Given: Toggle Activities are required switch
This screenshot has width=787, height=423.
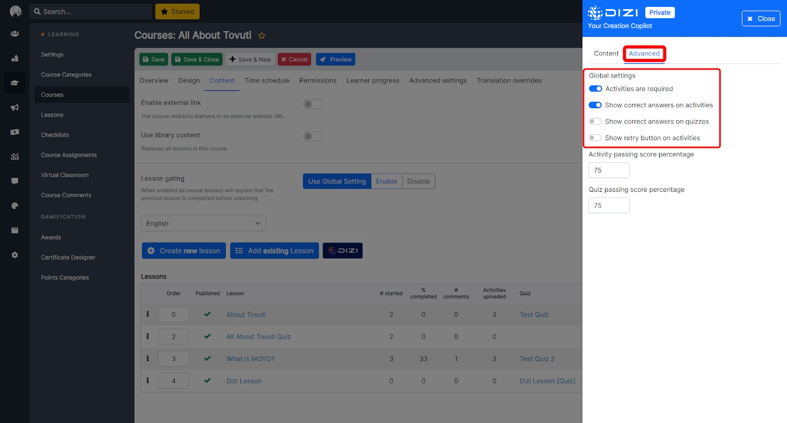Looking at the screenshot, I should [595, 89].
